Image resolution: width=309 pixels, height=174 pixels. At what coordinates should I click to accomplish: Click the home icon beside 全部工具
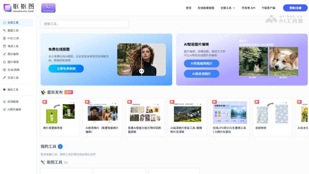(x=4, y=23)
